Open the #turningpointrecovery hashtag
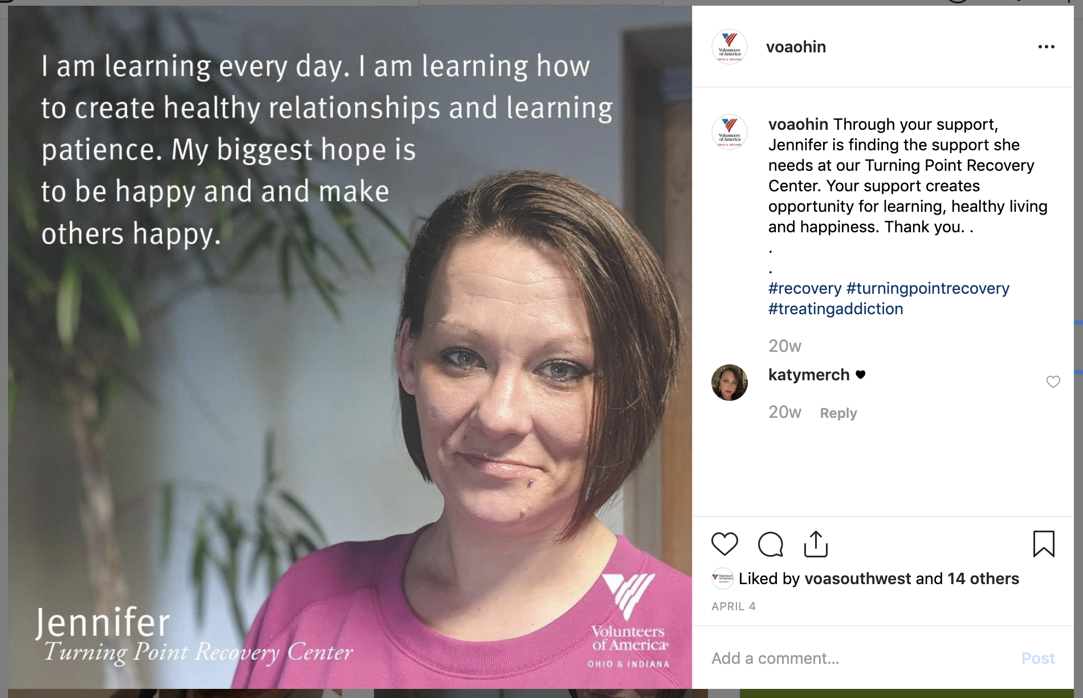The image size is (1083, 698). click(928, 289)
